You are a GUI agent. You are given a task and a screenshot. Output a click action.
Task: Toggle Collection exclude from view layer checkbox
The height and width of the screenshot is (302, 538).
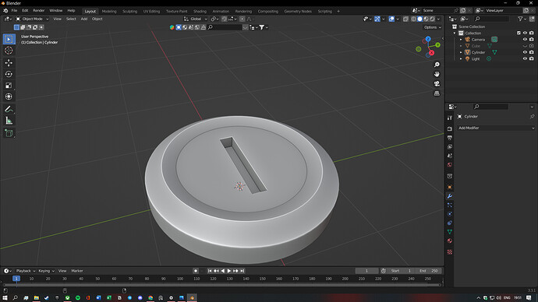[x=519, y=33]
